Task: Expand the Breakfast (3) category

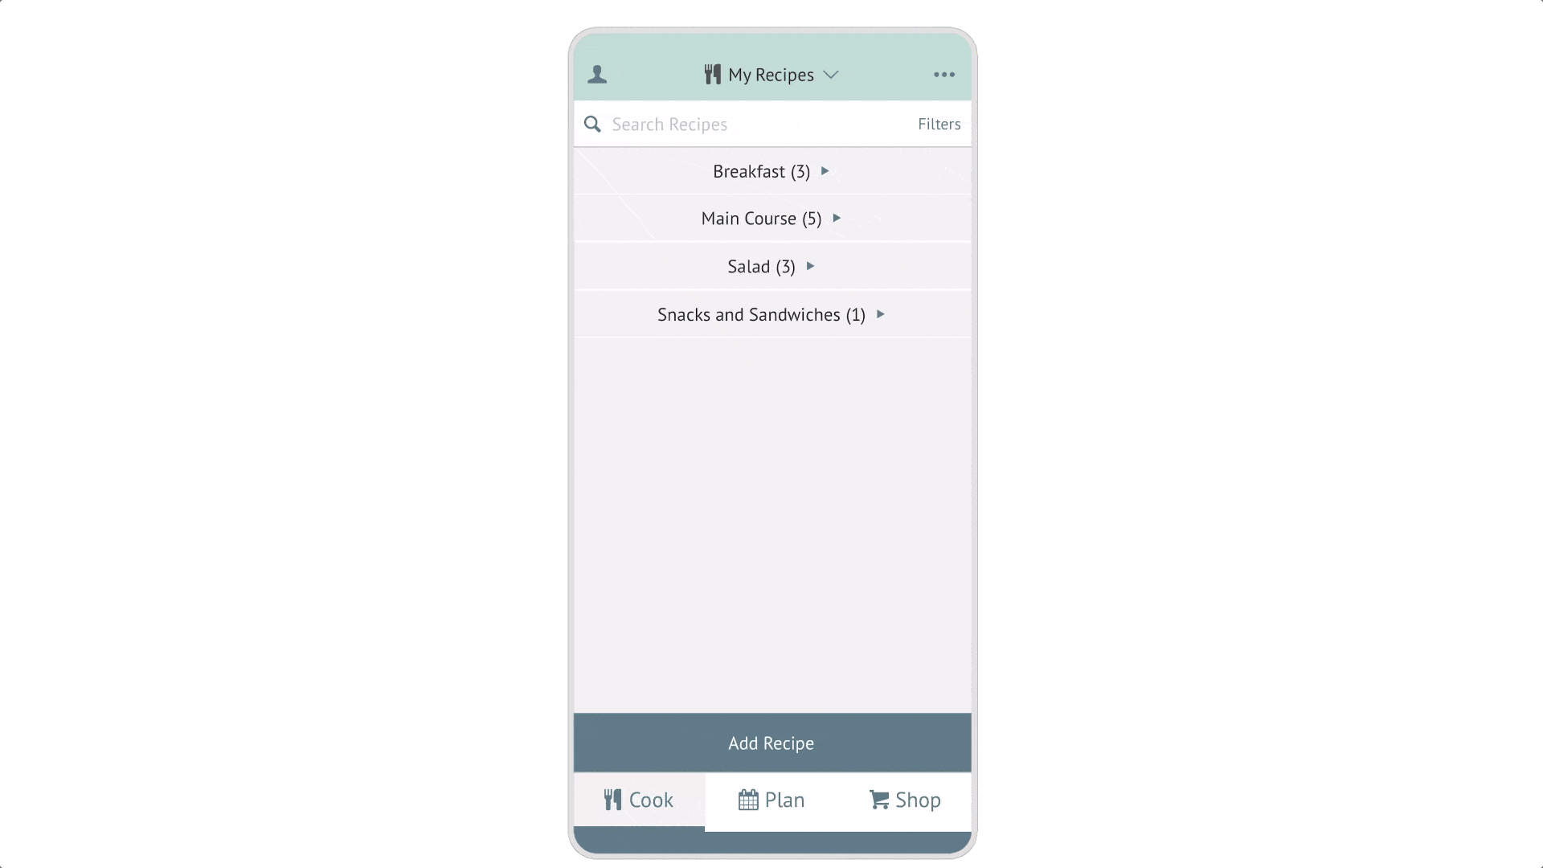Action: coord(772,170)
